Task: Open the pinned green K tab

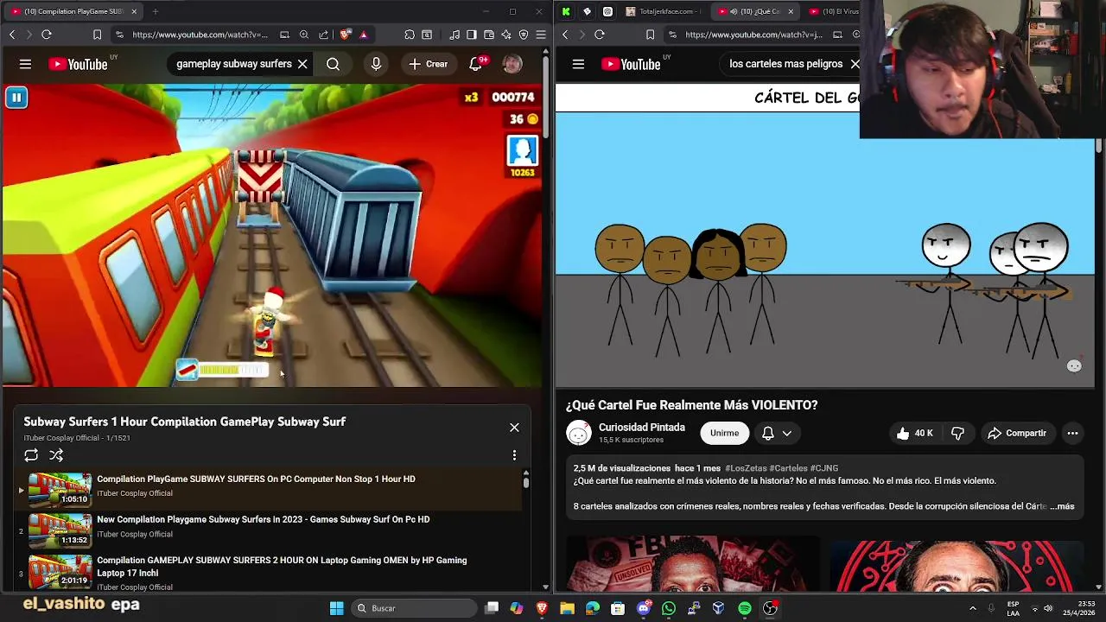Action: click(x=566, y=11)
